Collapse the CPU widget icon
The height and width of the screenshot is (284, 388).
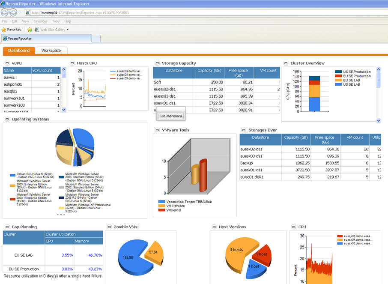(x=294, y=227)
